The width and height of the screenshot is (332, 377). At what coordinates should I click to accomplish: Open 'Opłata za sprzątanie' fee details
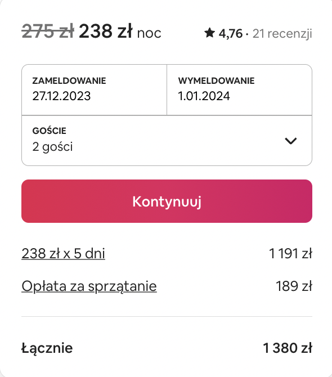coord(89,286)
